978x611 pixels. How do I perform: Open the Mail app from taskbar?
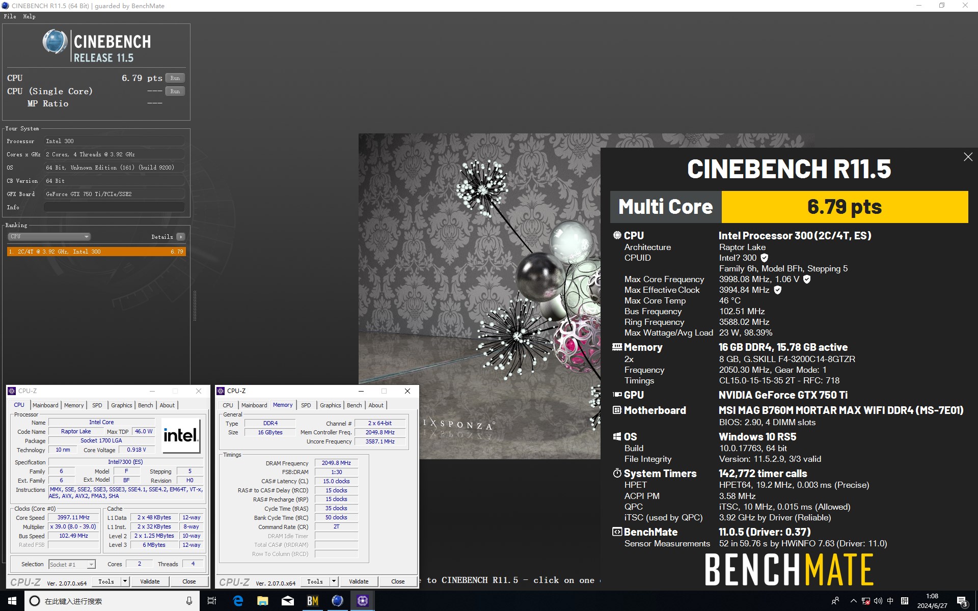point(287,601)
